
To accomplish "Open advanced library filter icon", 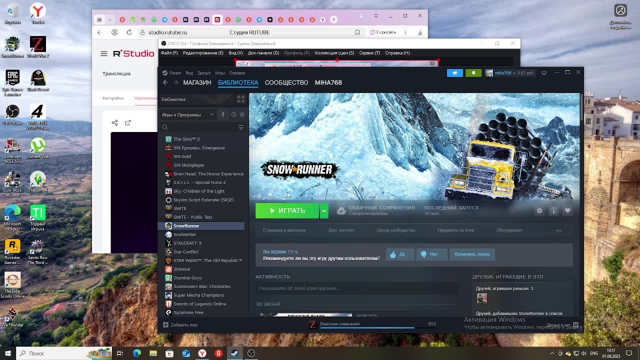I will [x=240, y=127].
